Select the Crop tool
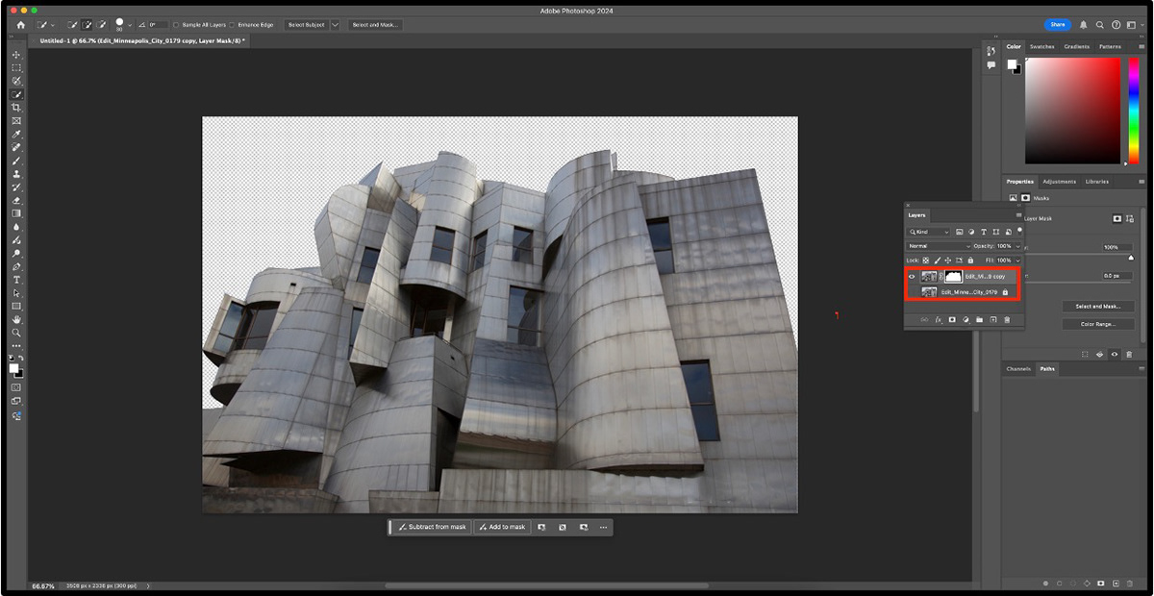1154x596 pixels. [16, 108]
